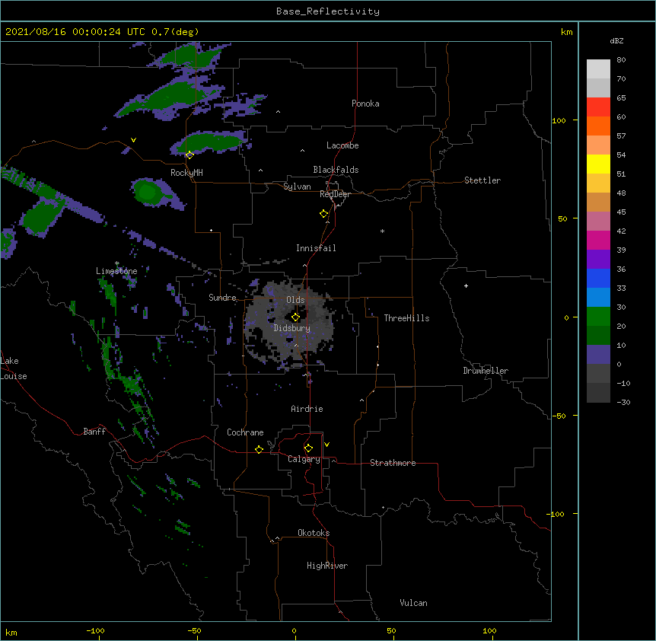Click the Didsbury label
The height and width of the screenshot is (641, 656).
tap(292, 328)
